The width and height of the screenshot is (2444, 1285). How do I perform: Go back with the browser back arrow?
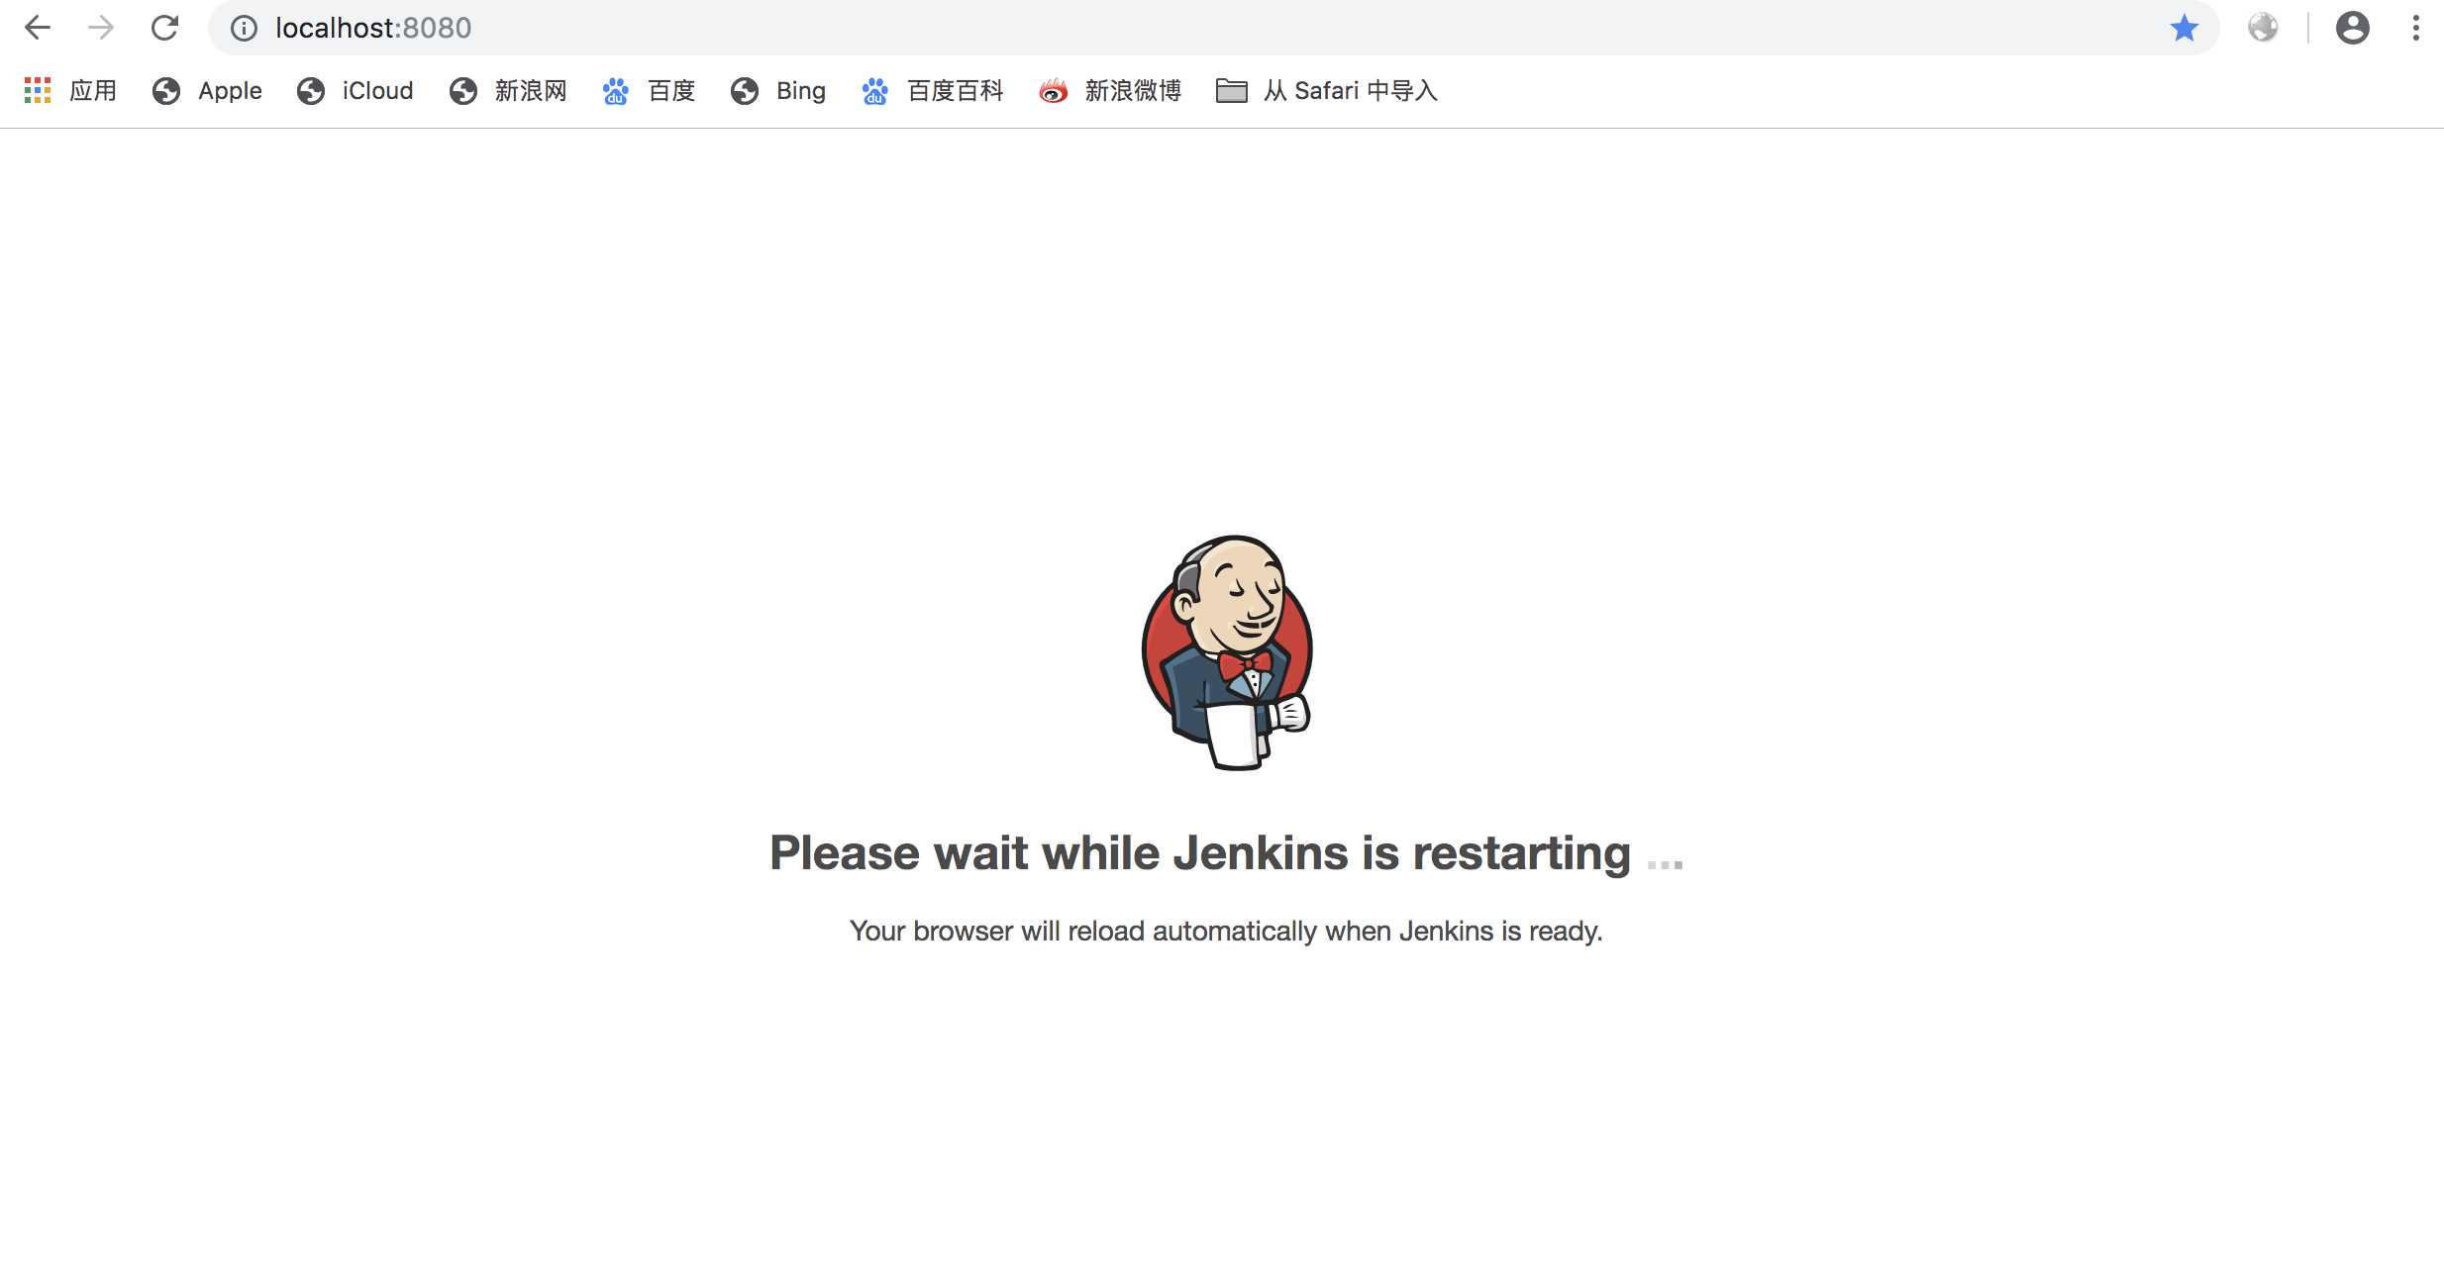click(38, 28)
